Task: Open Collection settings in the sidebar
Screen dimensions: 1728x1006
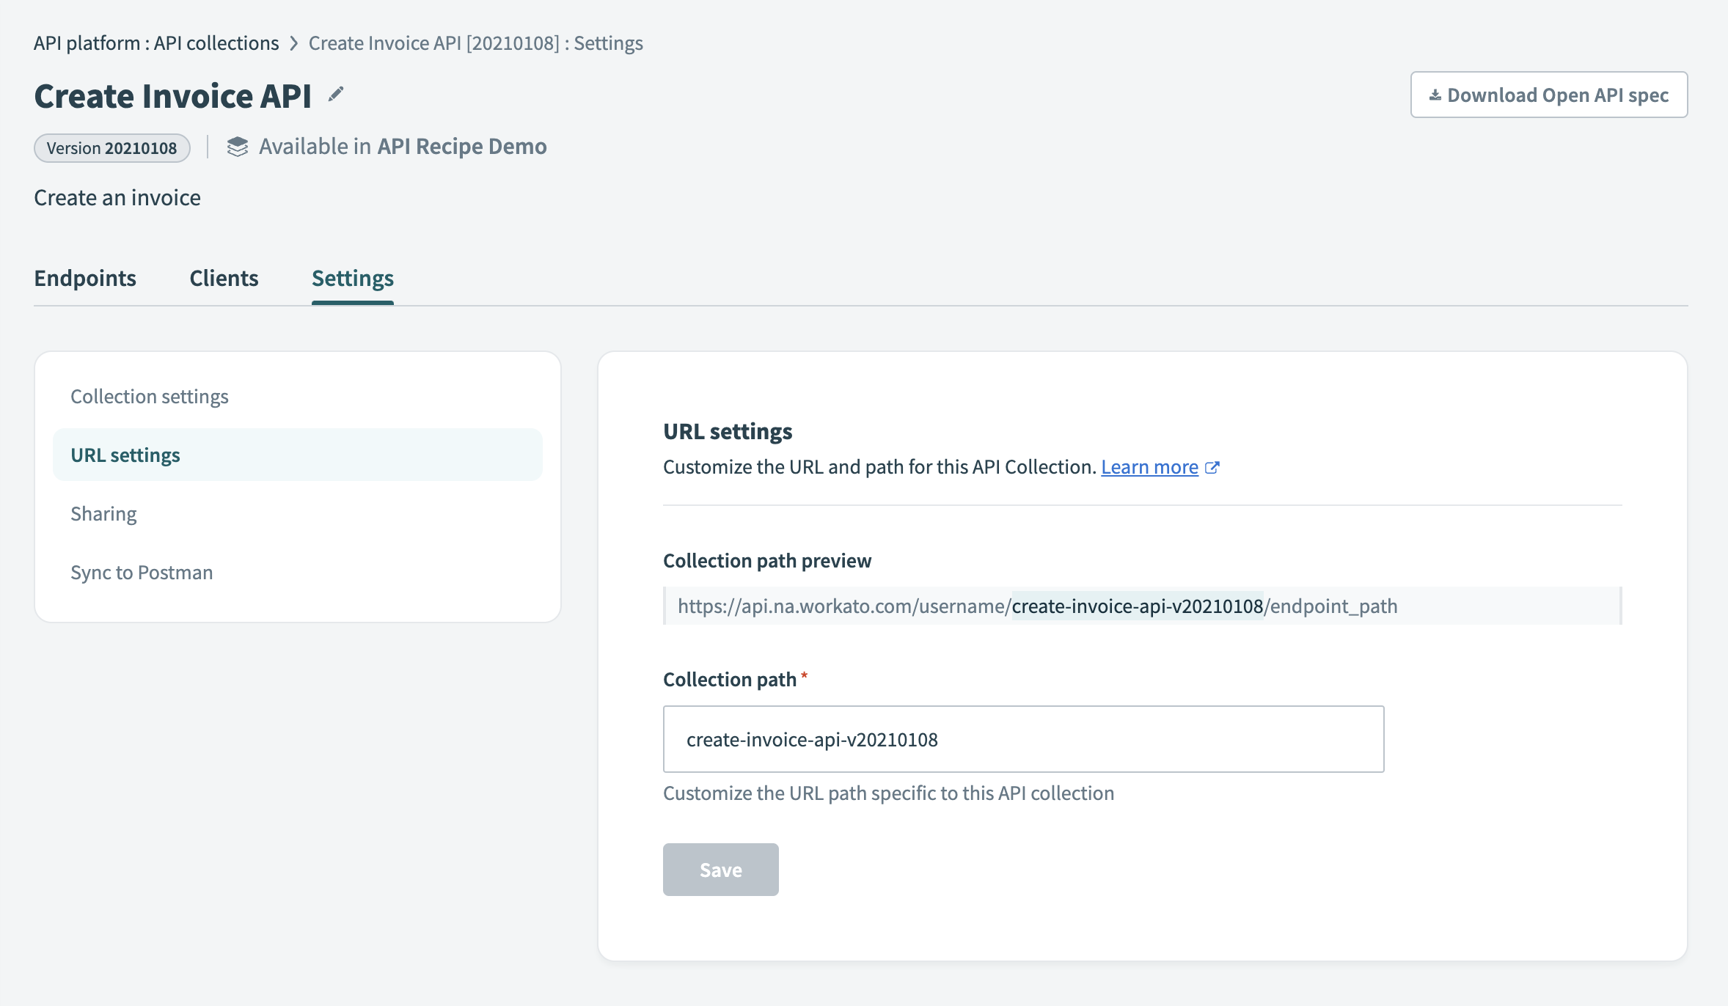Action: pos(150,396)
